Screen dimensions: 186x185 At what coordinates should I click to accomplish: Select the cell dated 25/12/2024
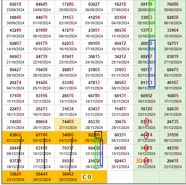click(68, 177)
